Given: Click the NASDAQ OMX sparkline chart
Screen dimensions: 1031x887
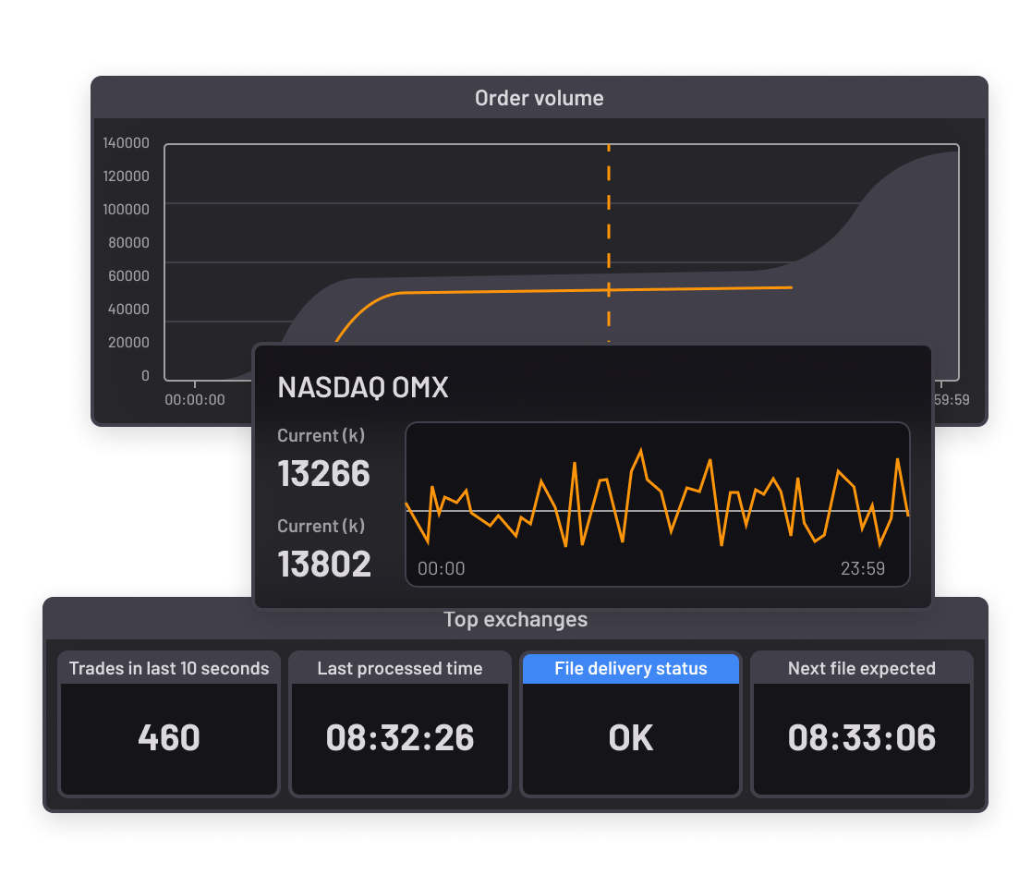Looking at the screenshot, I should (657, 504).
